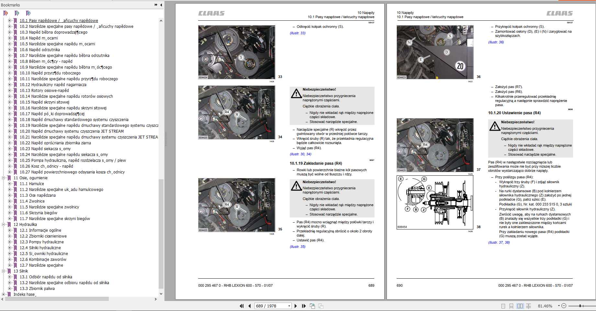Viewport: 596px width, 311px height.
Task: Go to the previous page
Action: click(249, 306)
